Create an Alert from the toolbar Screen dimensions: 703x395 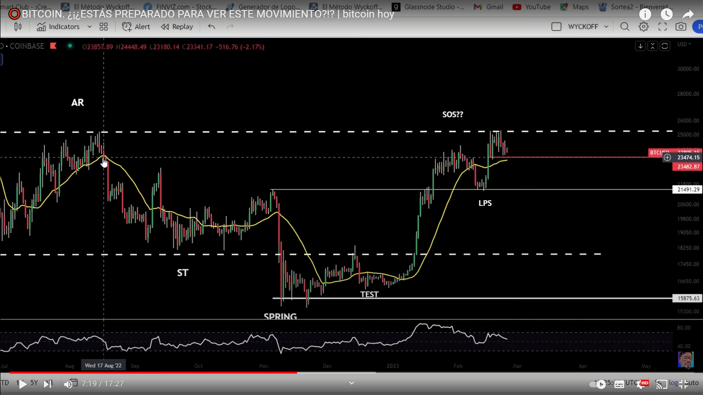click(136, 27)
